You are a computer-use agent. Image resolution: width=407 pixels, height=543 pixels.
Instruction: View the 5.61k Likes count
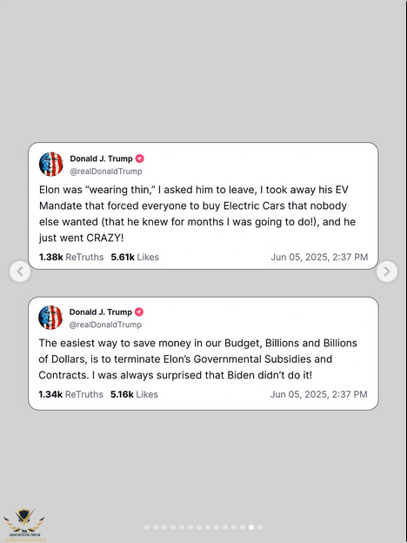click(x=135, y=257)
